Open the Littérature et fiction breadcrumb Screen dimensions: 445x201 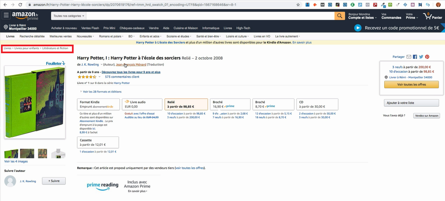(55, 48)
